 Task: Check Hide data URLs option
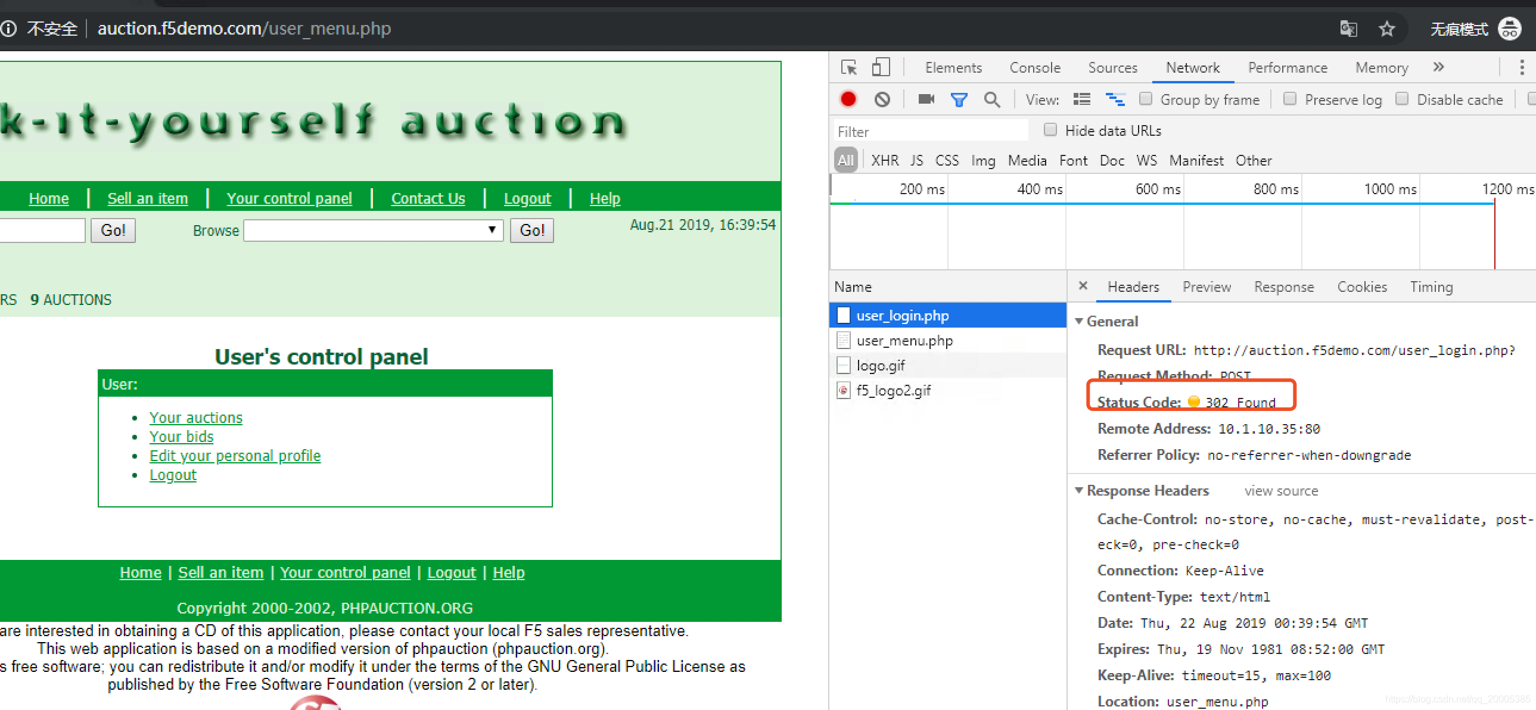(x=1050, y=130)
